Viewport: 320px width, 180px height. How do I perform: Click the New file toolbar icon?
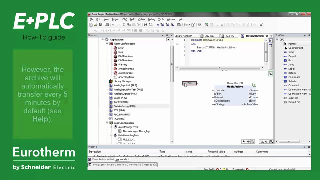pos(91,25)
